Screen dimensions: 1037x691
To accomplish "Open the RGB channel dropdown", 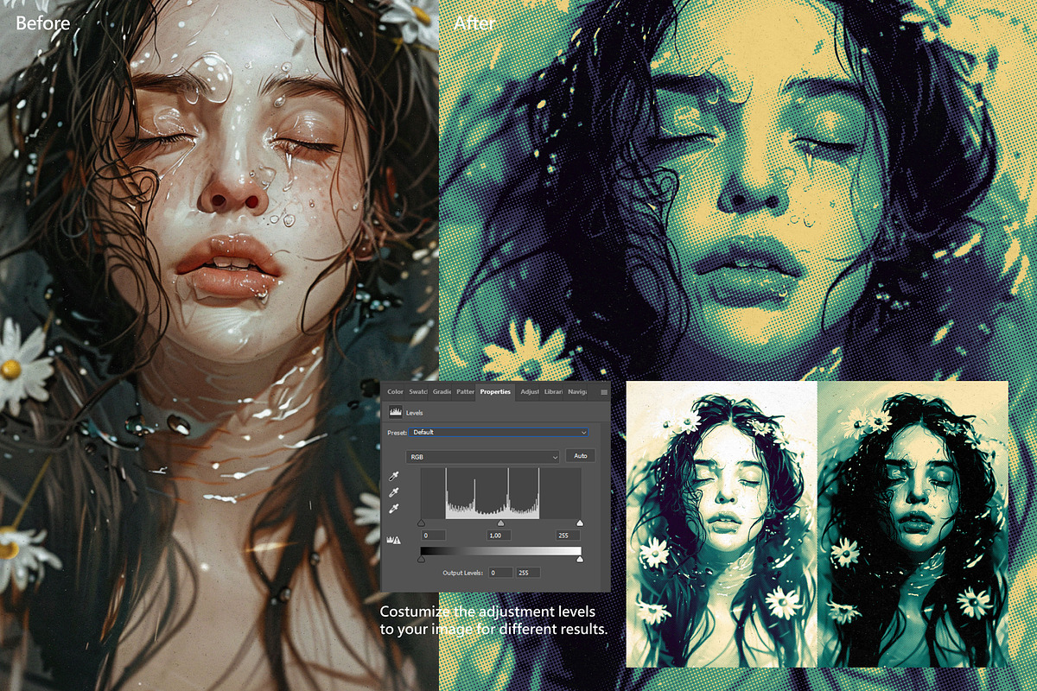I will pos(482,457).
